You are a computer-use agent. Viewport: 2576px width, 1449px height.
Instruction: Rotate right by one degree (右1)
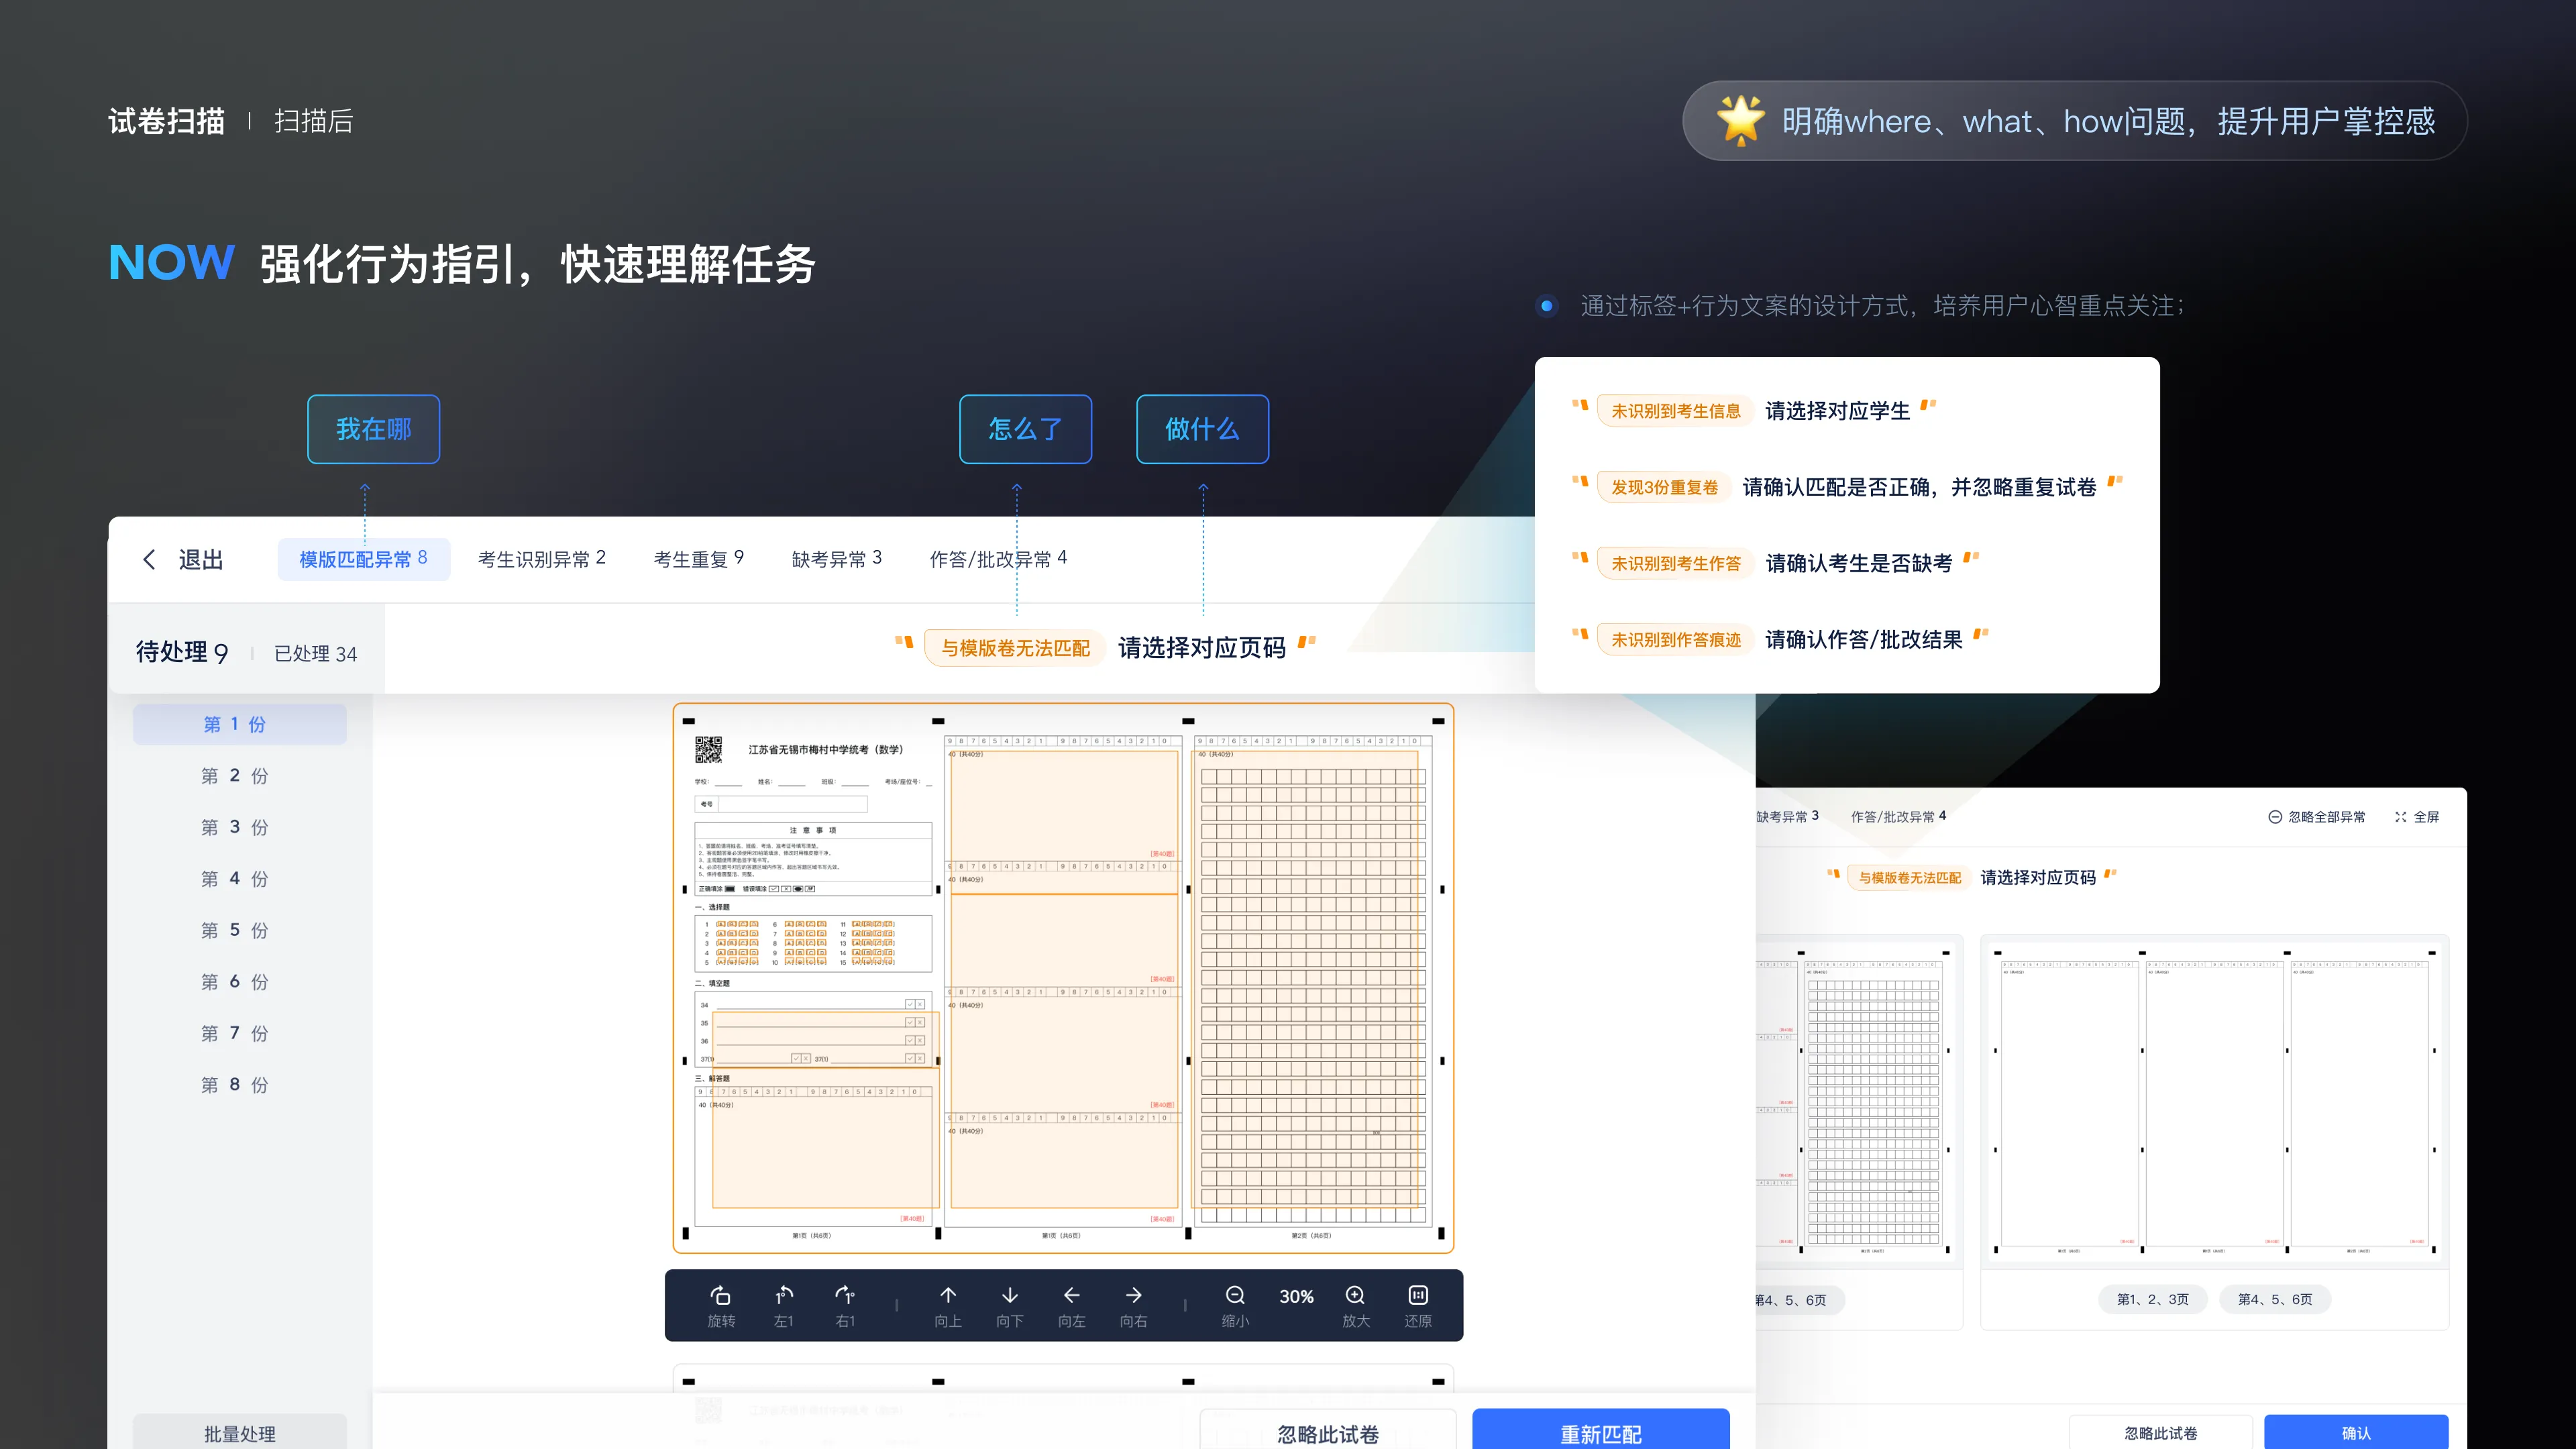845,1295
